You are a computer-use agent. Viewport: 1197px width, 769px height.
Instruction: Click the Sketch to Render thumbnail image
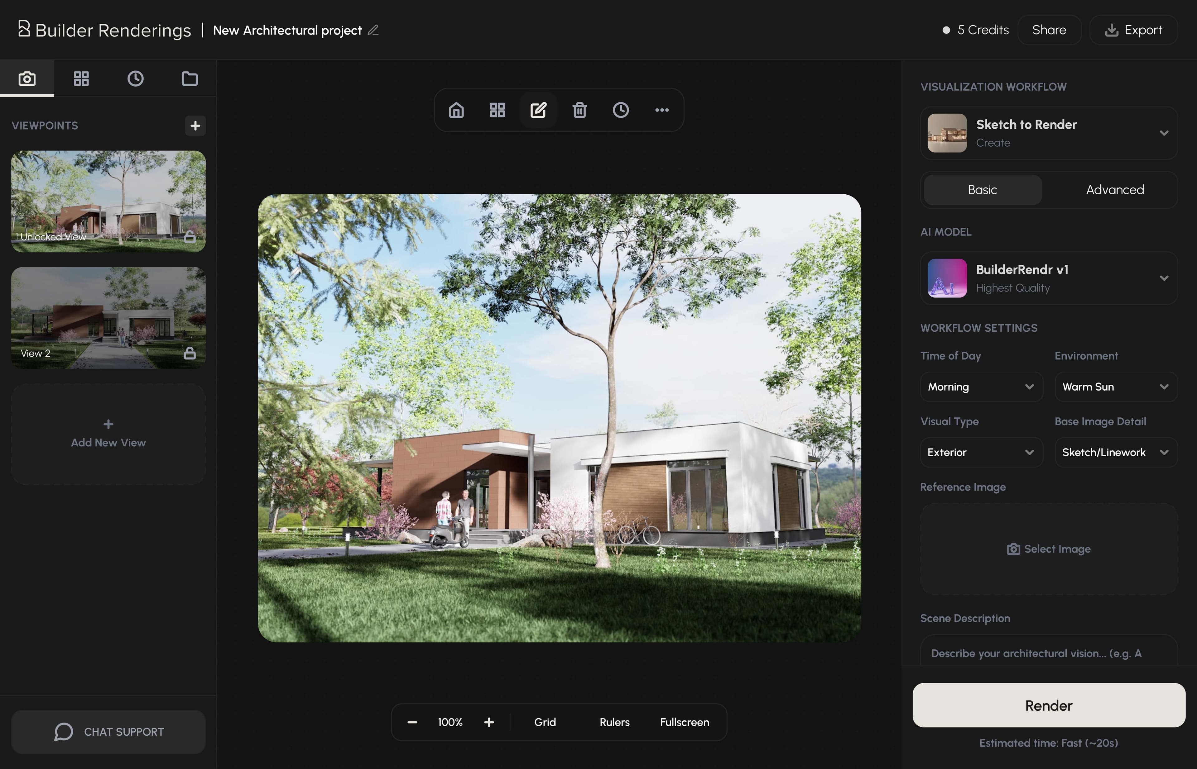coord(947,133)
